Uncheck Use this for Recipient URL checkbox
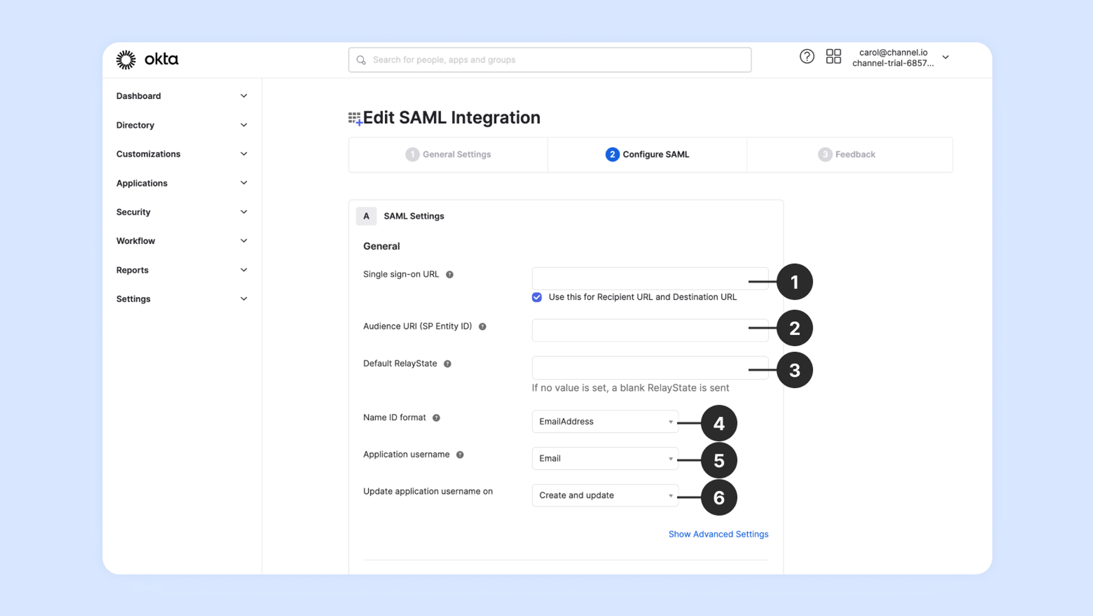The image size is (1093, 616). [x=537, y=297]
